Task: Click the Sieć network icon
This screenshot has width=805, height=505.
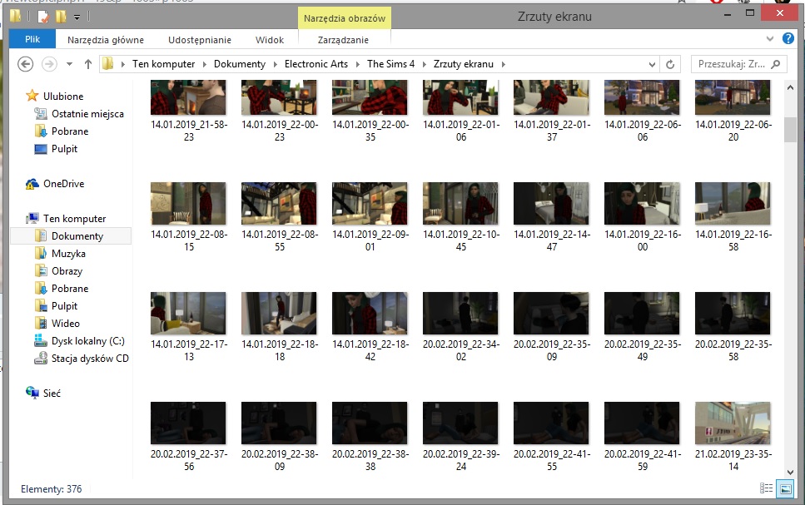Action: (32, 393)
